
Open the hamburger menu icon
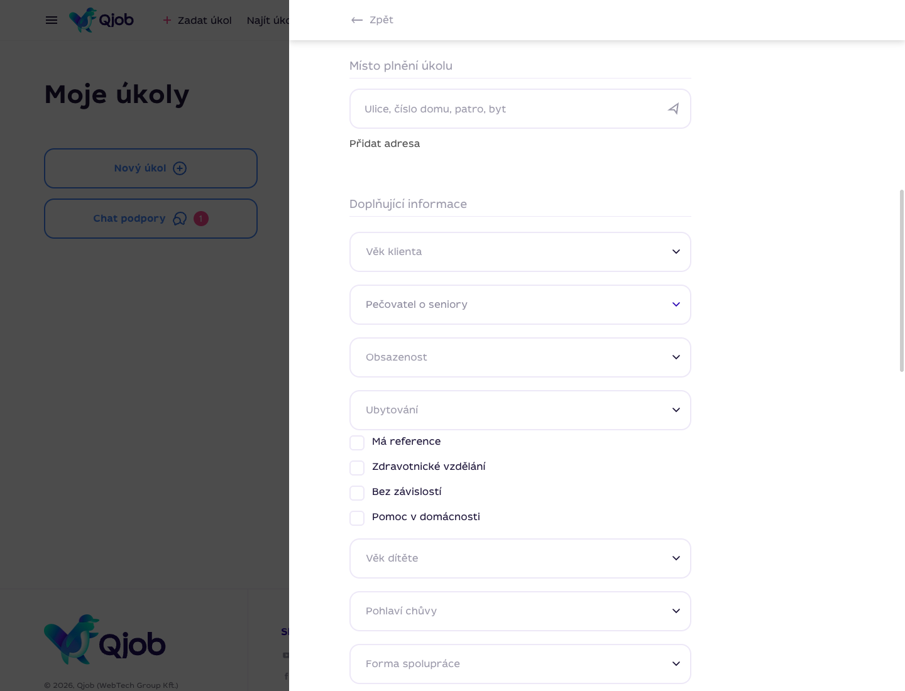point(52,20)
